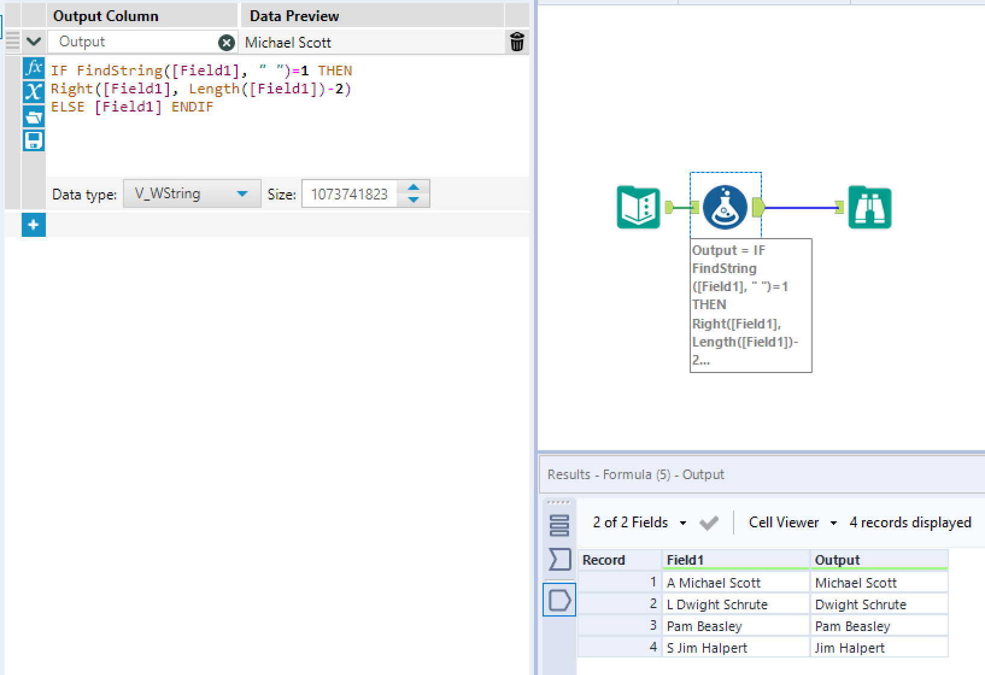The height and width of the screenshot is (675, 985).
Task: Select the Input Data tool on the canvas
Action: tap(637, 207)
